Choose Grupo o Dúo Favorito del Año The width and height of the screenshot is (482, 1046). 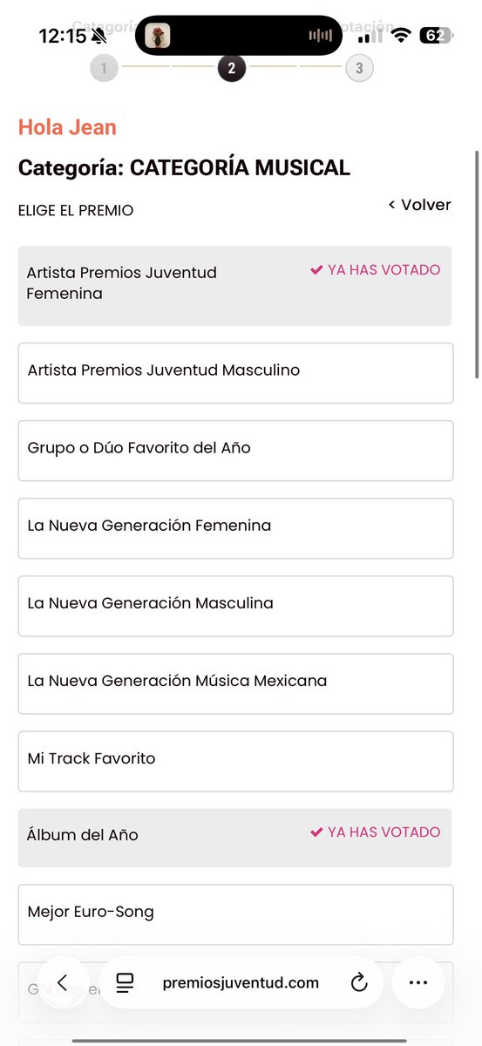235,451
